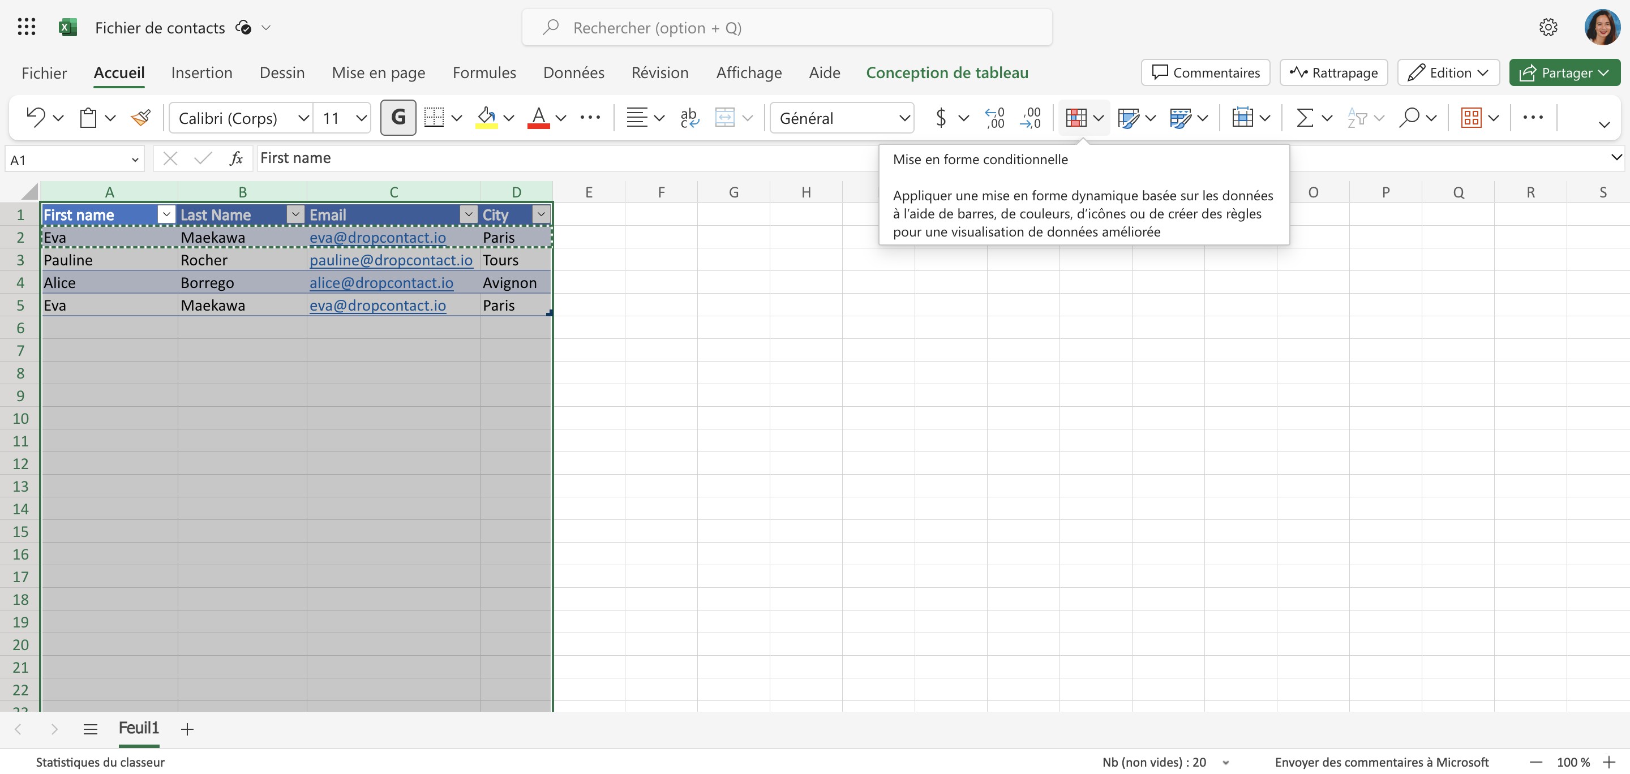Click the conditional formatting icon

(x=1076, y=118)
